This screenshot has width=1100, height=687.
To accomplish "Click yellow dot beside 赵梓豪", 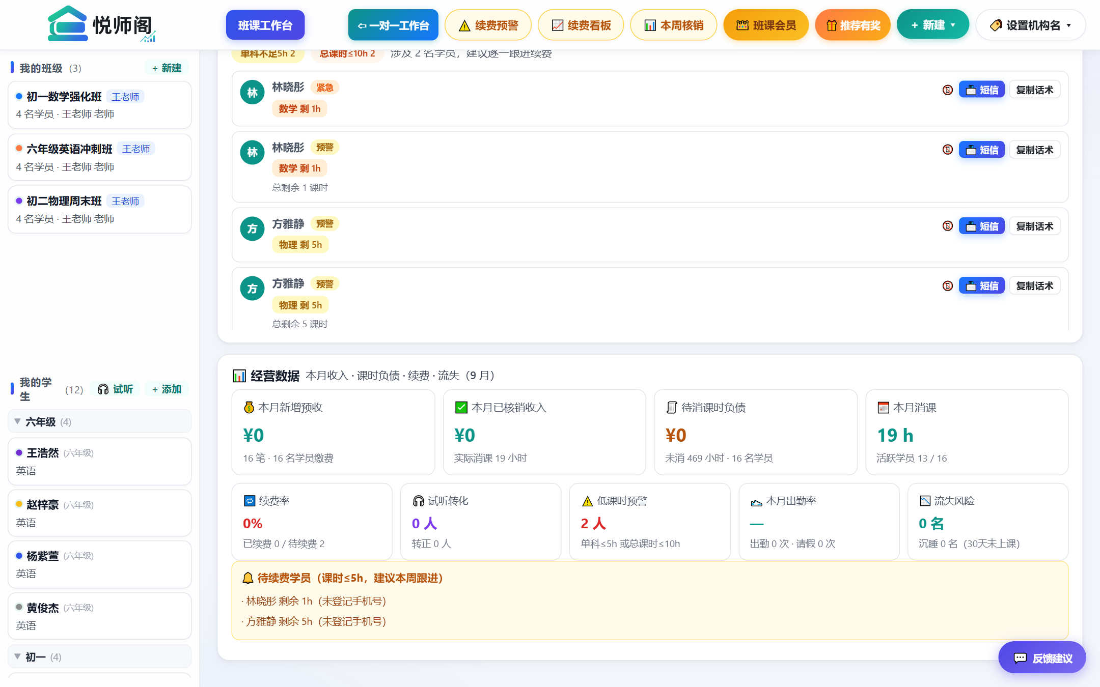I will pos(19,504).
